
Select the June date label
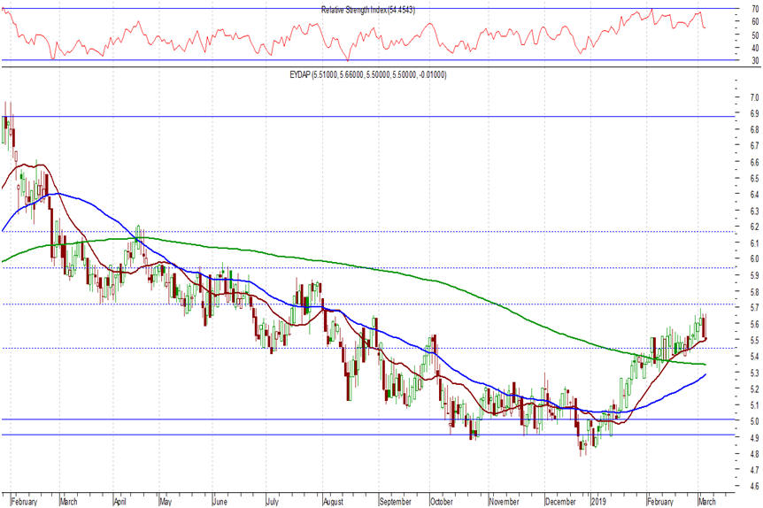point(220,501)
